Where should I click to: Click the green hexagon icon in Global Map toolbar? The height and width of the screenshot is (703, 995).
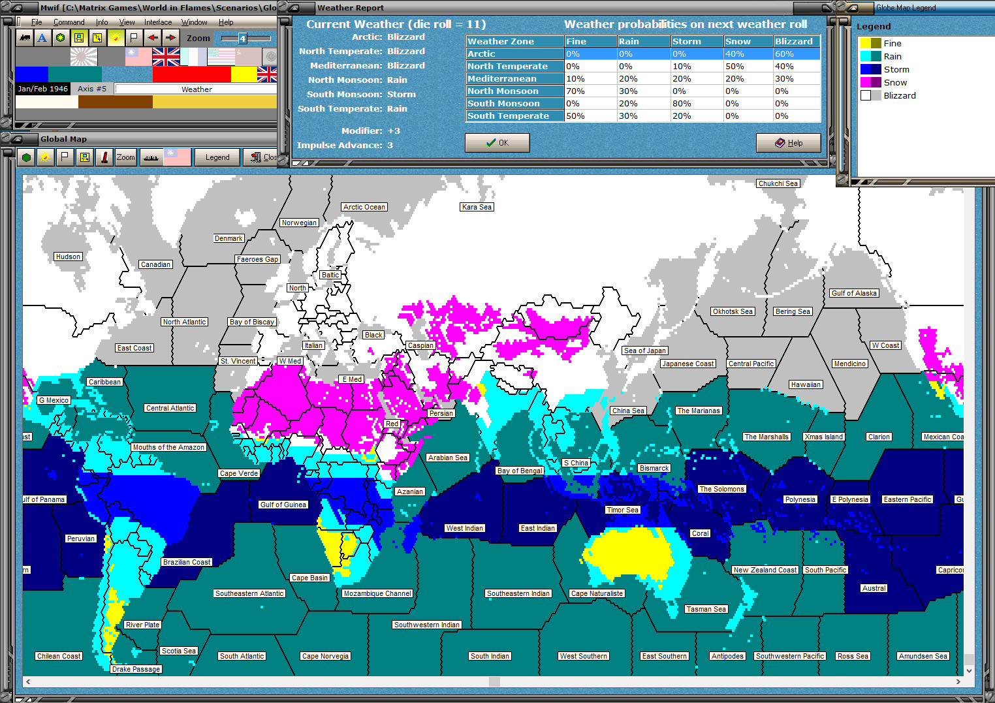tap(26, 157)
